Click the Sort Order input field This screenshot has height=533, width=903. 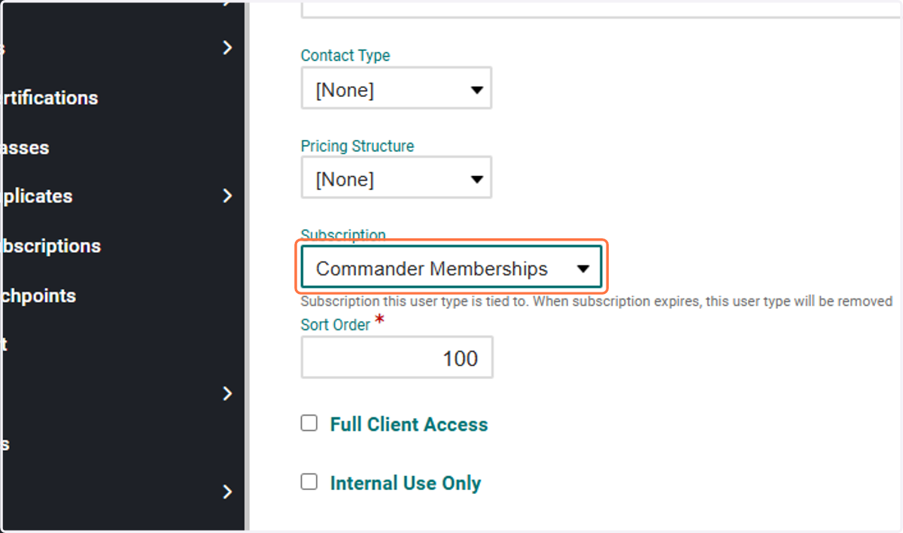pyautogui.click(x=397, y=358)
